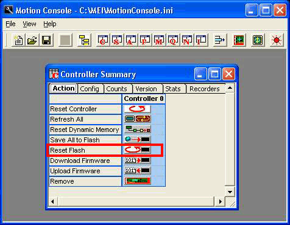Save using floppy disk toolbar icon
Screen dimensions: 290x225
point(46,40)
